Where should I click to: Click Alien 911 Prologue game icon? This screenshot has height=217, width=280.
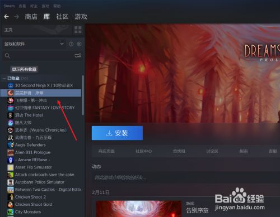[x=11, y=152]
